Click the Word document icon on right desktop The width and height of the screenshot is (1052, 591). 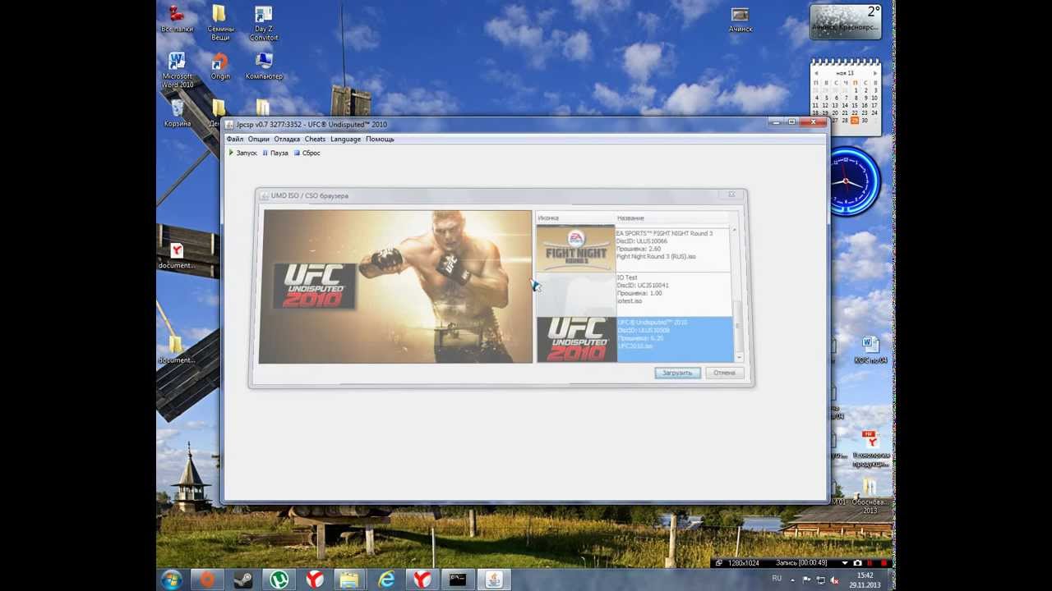point(870,349)
